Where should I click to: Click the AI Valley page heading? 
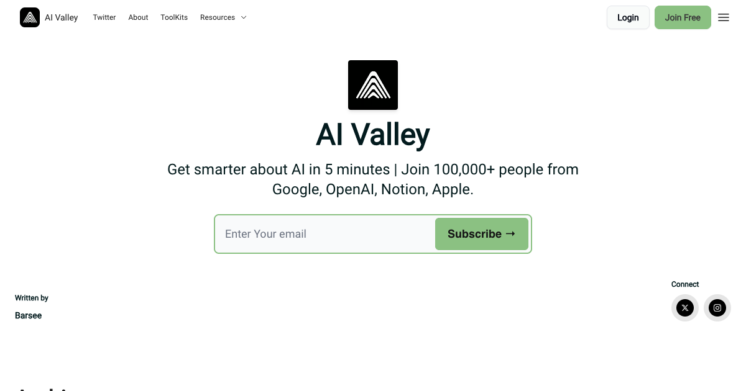373,134
